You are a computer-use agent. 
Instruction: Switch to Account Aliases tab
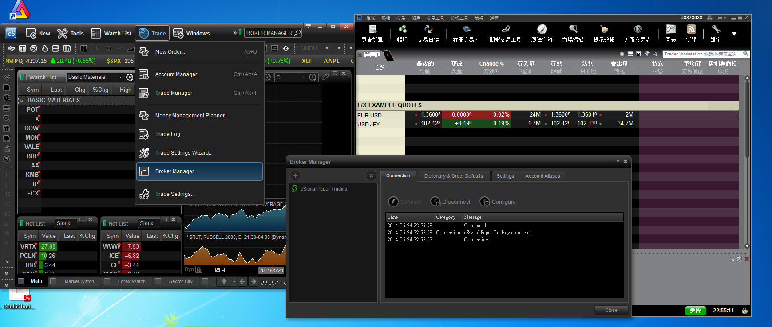(542, 176)
